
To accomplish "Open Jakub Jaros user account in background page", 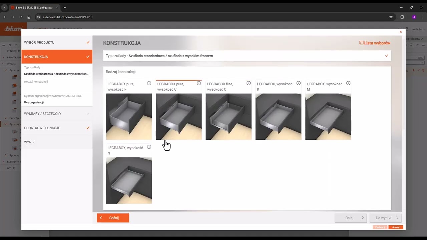I will (x=415, y=29).
